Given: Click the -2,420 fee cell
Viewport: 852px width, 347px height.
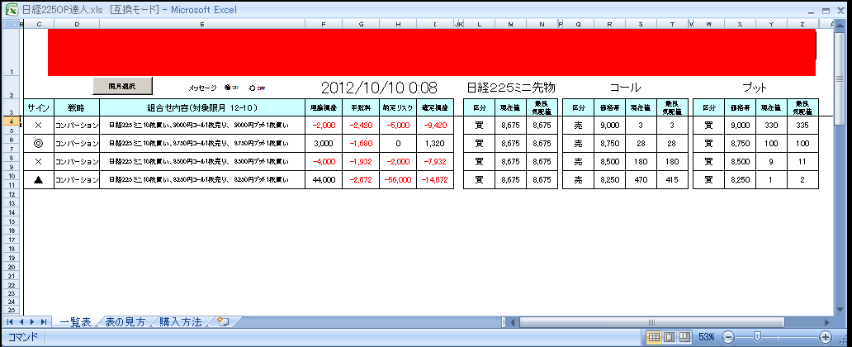Looking at the screenshot, I should point(361,125).
